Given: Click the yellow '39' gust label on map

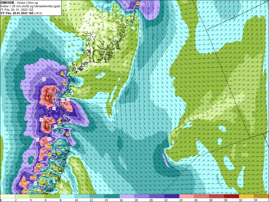Looking at the screenshot, I should click(49, 146).
